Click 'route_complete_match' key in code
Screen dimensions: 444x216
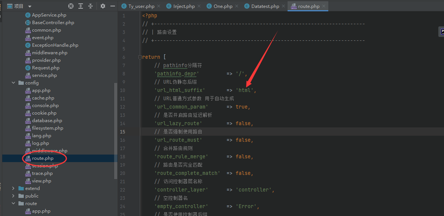pos(187,173)
